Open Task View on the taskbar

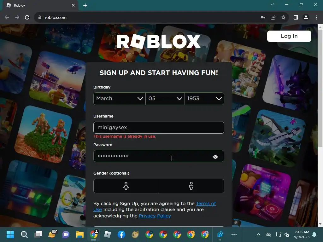38,234
